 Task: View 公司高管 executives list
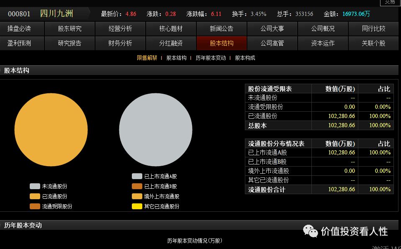pyautogui.click(x=272, y=43)
